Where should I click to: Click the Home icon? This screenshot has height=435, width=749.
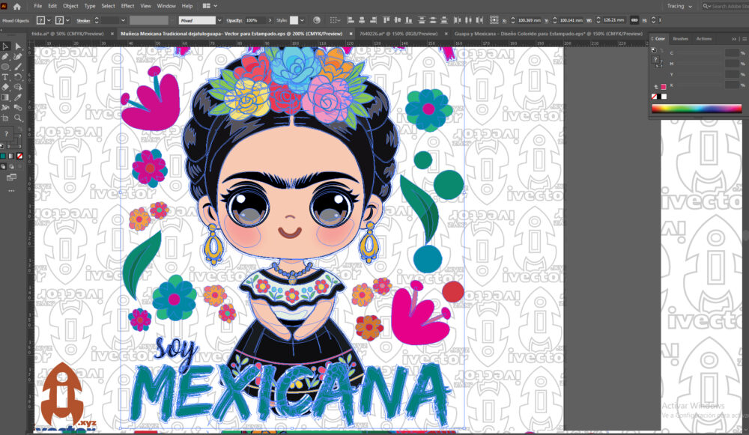(x=17, y=6)
